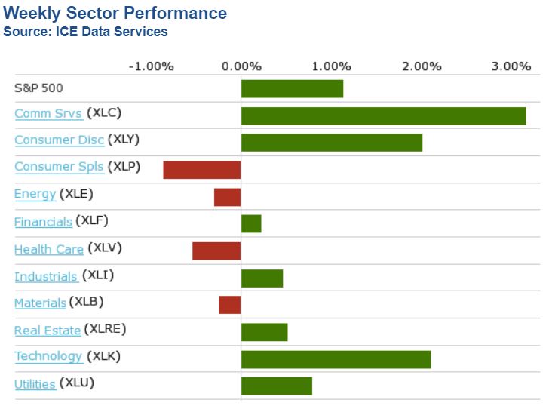Open the Technology sector link

point(48,356)
